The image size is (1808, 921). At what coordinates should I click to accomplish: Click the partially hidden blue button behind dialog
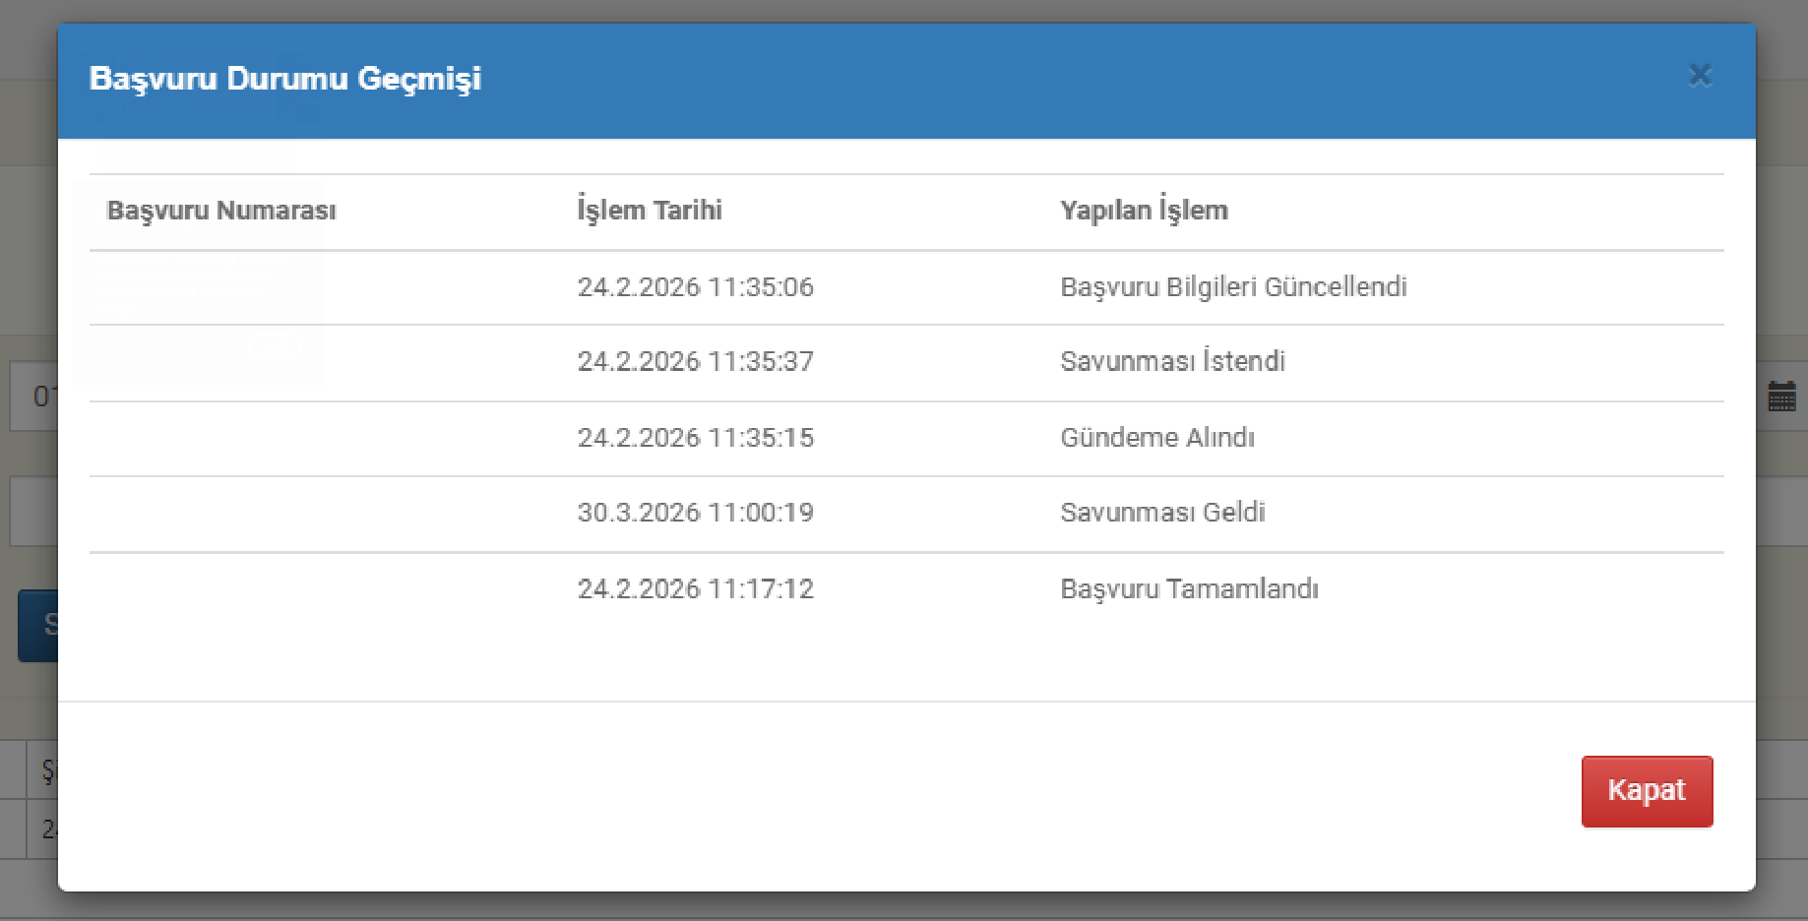[38, 626]
